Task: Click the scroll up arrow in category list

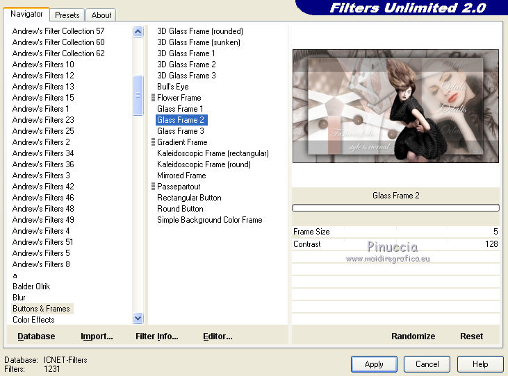Action: pyautogui.click(x=138, y=32)
